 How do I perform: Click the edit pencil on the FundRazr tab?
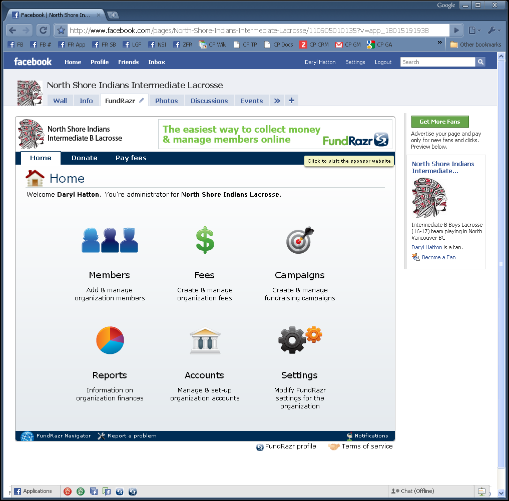coord(142,100)
